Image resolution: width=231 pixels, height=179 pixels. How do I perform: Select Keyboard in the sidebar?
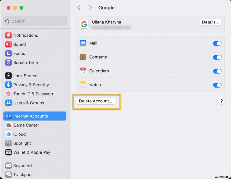35,165
